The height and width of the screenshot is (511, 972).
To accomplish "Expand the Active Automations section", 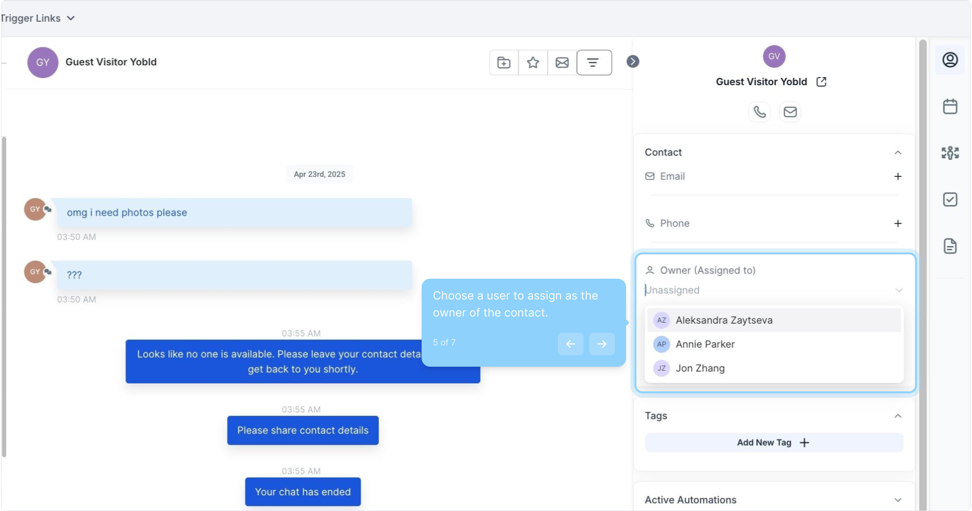I will tap(898, 500).
